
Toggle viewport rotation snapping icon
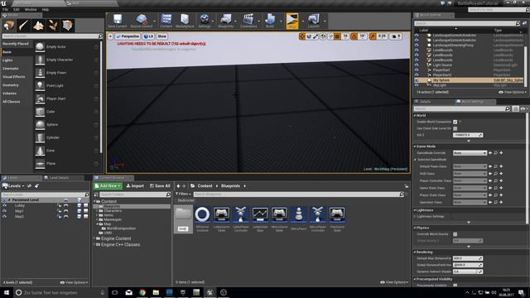[354, 36]
